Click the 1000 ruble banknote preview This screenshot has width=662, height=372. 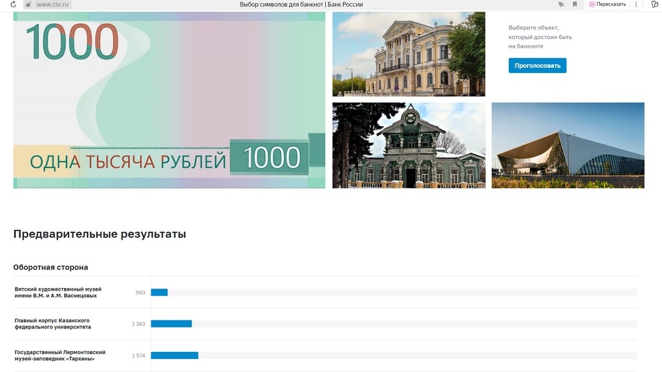click(168, 100)
